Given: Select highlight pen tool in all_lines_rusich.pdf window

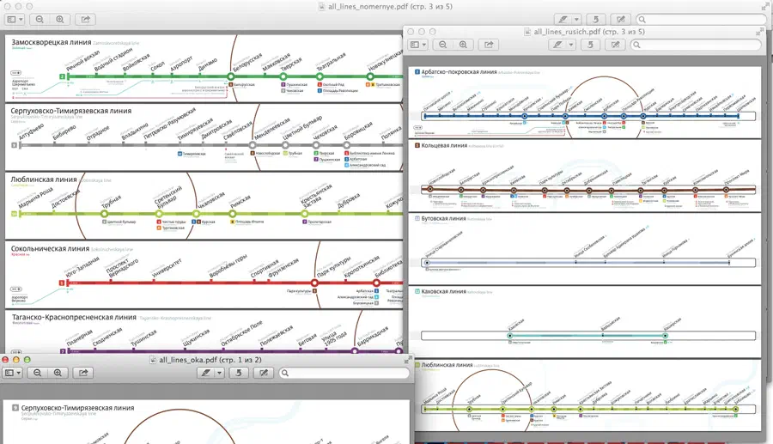Looking at the screenshot, I should tap(557, 45).
